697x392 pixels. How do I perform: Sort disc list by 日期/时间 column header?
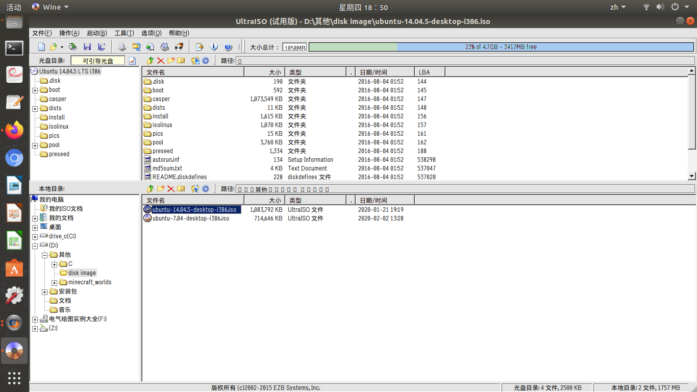tap(385, 72)
